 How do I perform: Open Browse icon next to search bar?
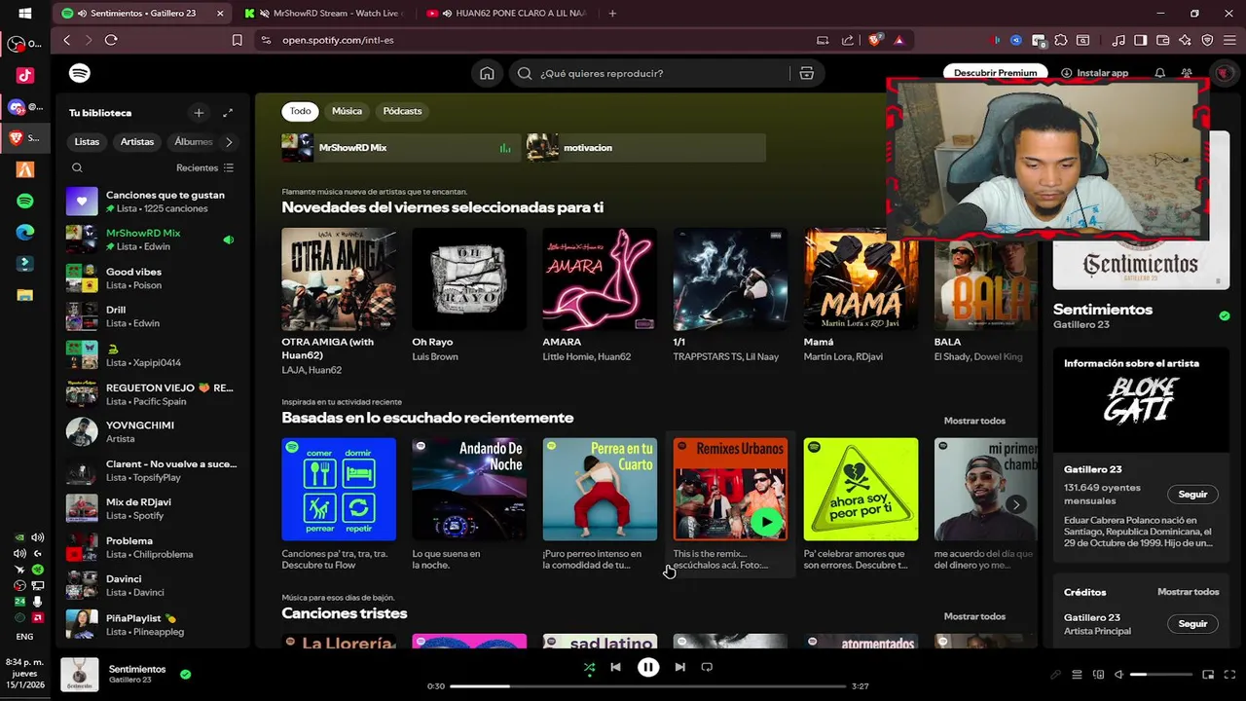point(806,73)
